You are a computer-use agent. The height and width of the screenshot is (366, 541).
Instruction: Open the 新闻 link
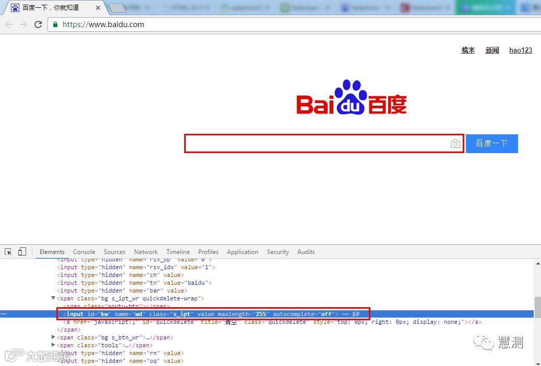[x=492, y=51]
